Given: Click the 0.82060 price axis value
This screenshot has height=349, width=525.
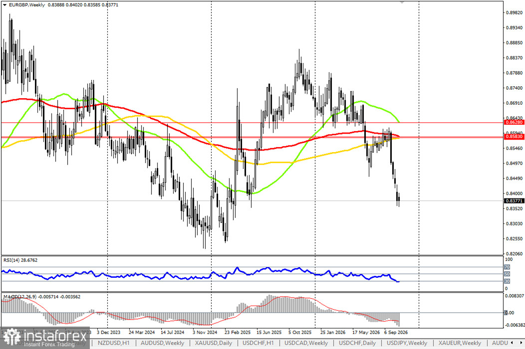Looking at the screenshot, I should tap(514, 254).
